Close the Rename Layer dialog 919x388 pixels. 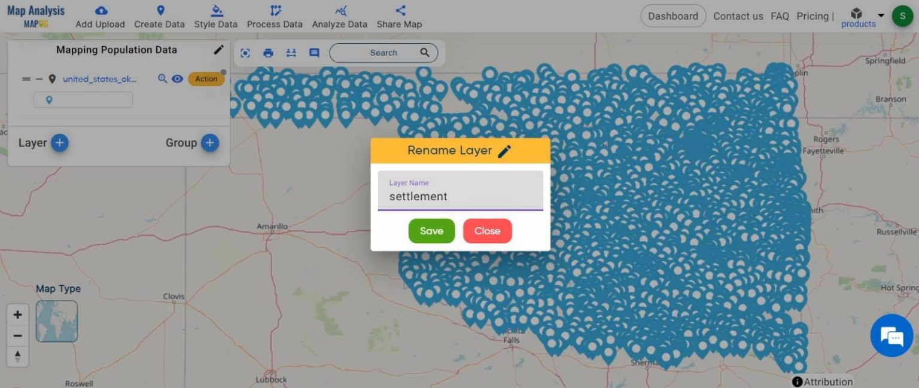point(487,231)
